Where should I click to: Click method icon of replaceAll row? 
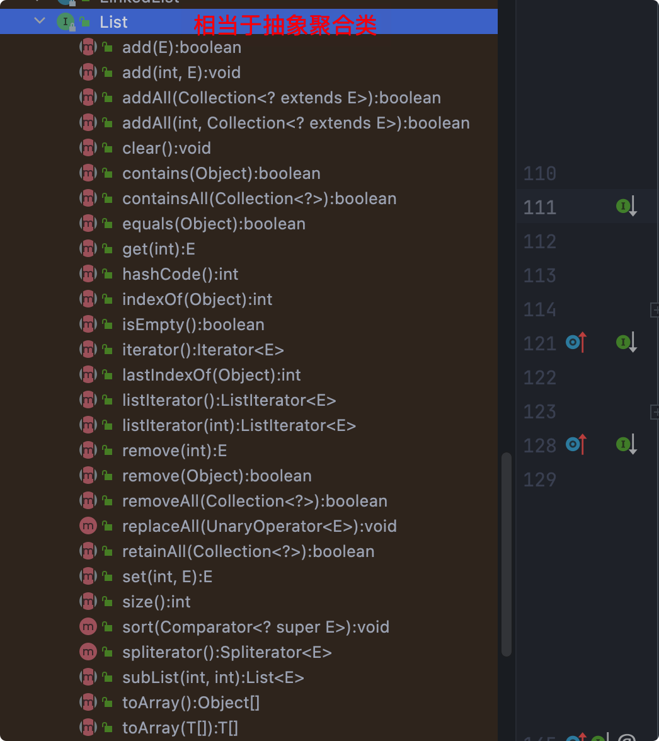click(x=88, y=526)
